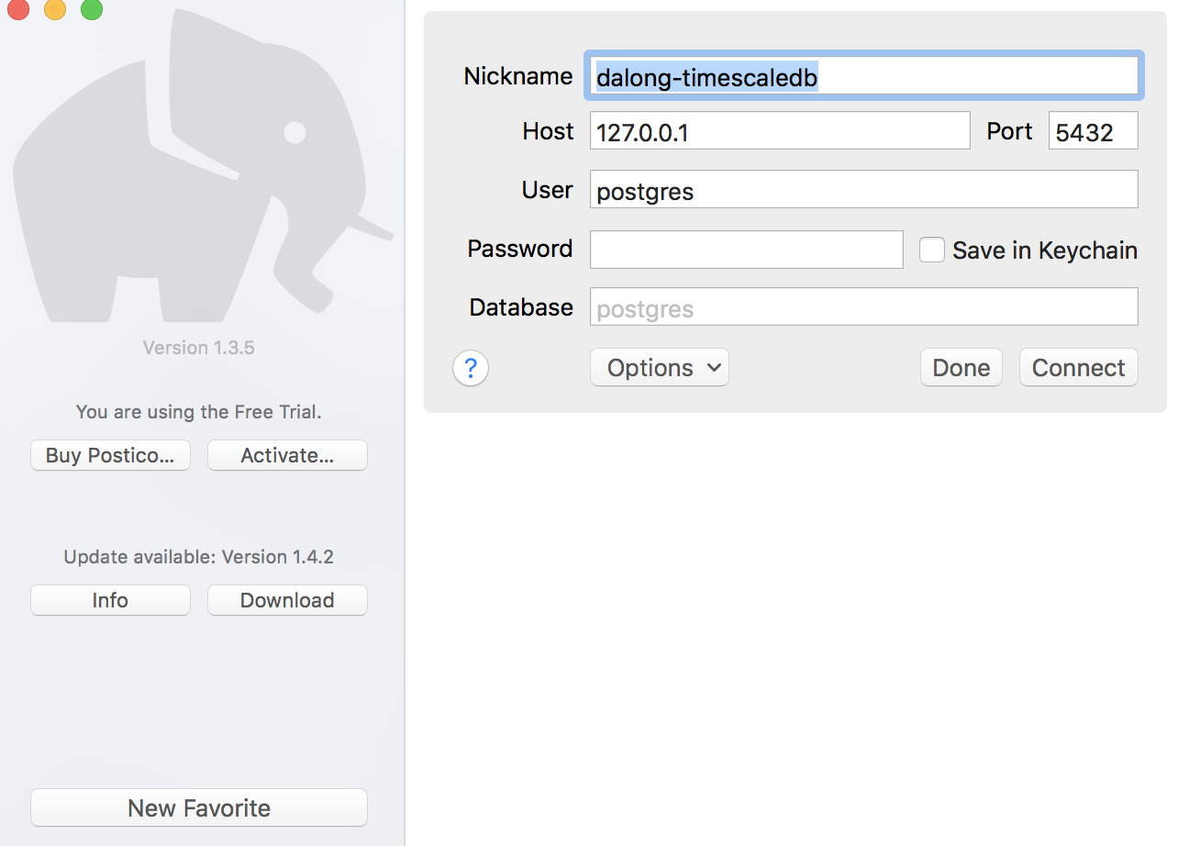Focus the Nickname field with dalong-timescaledb
Image resolution: width=1178 pixels, height=846 pixels.
[x=864, y=76]
